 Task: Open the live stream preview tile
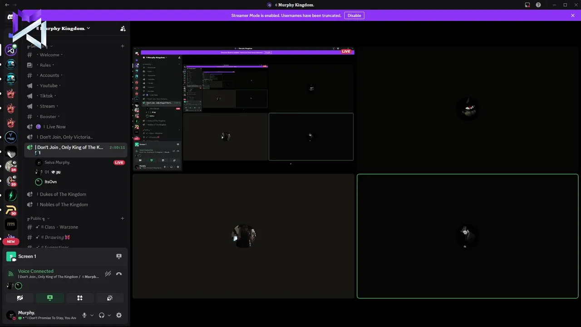click(x=243, y=109)
